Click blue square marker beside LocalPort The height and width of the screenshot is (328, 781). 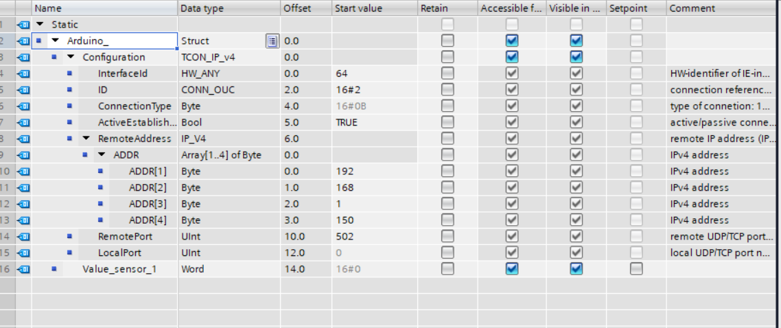click(x=69, y=253)
